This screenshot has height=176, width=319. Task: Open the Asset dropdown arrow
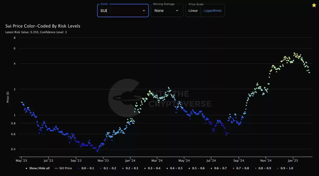pos(144,11)
